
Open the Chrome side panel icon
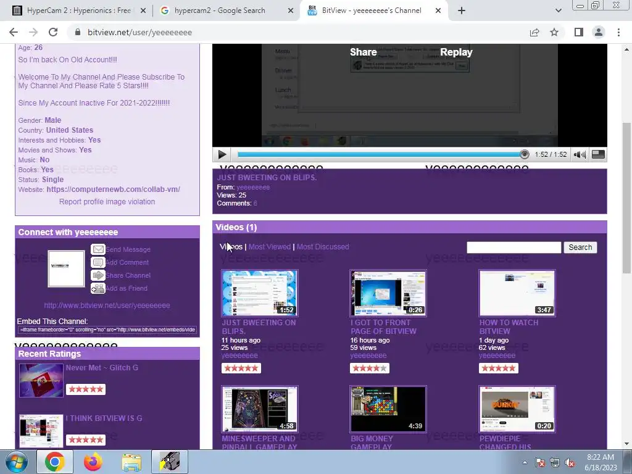[x=579, y=32]
